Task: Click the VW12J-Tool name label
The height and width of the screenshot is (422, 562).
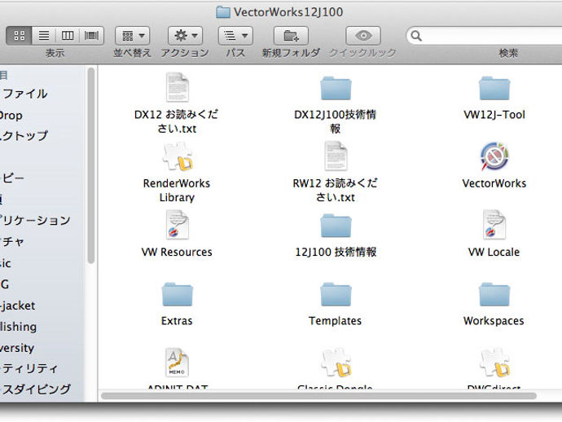Action: click(494, 115)
